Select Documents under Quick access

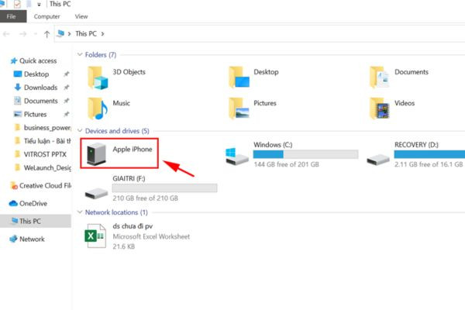[41, 101]
